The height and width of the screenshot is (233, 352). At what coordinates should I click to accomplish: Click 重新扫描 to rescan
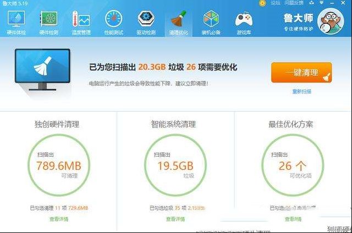[x=302, y=91]
